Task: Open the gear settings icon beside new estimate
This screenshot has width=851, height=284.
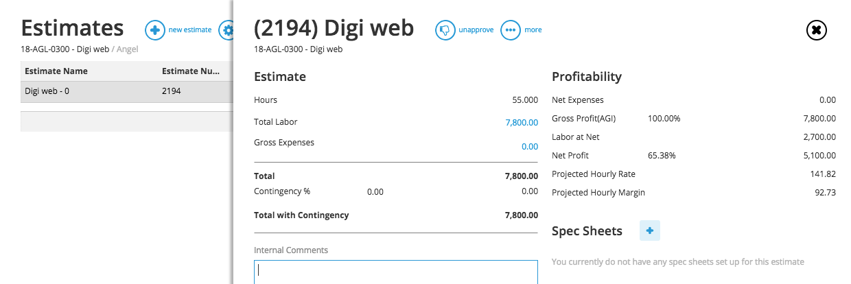Action: tap(226, 30)
